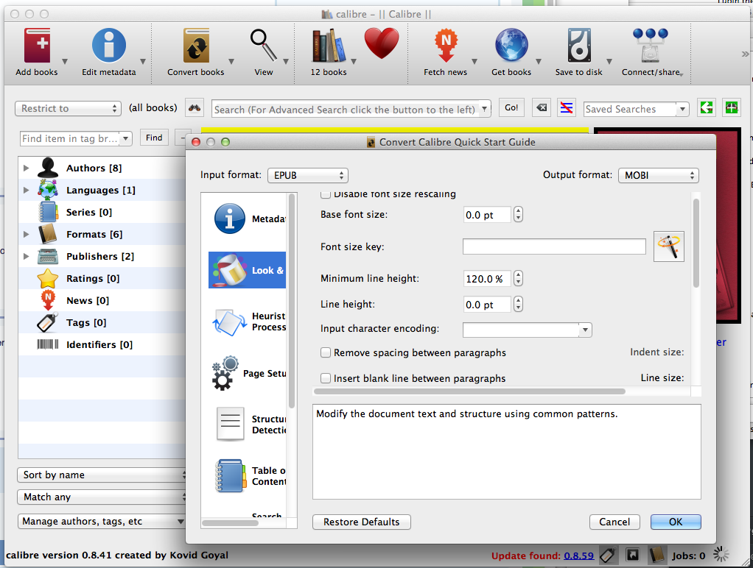The image size is (753, 568).
Task: Select the Metadata section in convert dialog
Action: tap(248, 219)
